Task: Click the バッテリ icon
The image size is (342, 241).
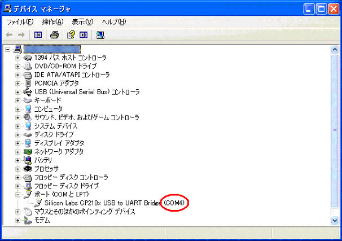Action: click(28, 160)
